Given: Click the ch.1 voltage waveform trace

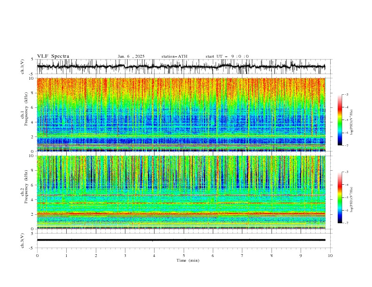Looking at the screenshot, I should click(181, 67).
